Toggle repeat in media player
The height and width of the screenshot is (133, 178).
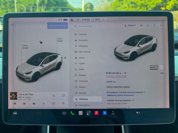[x=63, y=96]
